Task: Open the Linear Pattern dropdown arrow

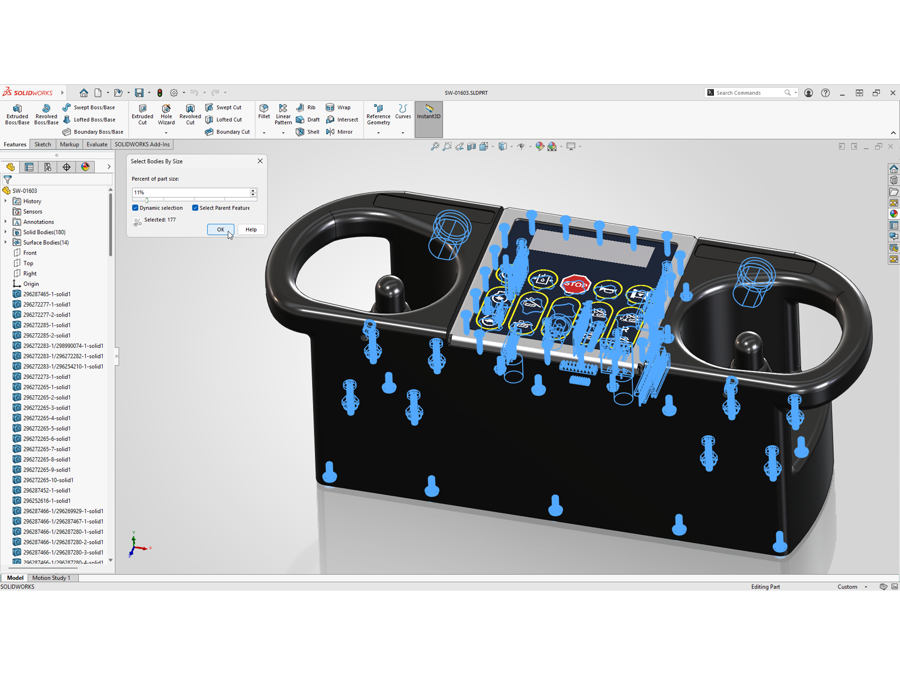Action: [x=283, y=133]
